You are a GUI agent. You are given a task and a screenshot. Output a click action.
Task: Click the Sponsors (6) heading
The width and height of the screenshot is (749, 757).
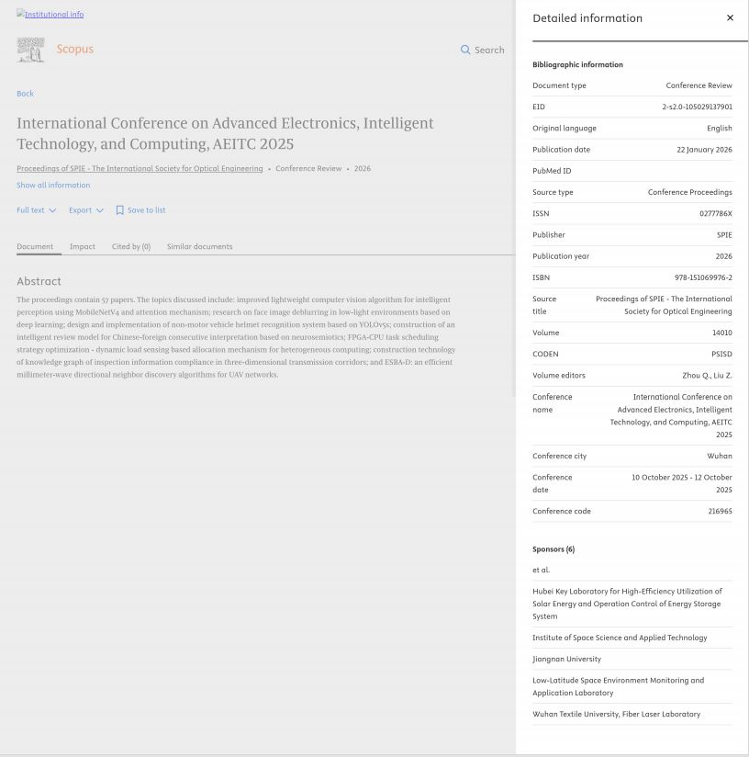tap(553, 549)
